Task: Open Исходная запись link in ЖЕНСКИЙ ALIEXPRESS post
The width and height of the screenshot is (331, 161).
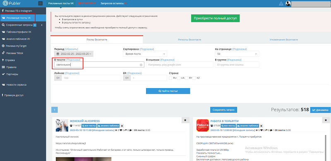Action: (103, 130)
